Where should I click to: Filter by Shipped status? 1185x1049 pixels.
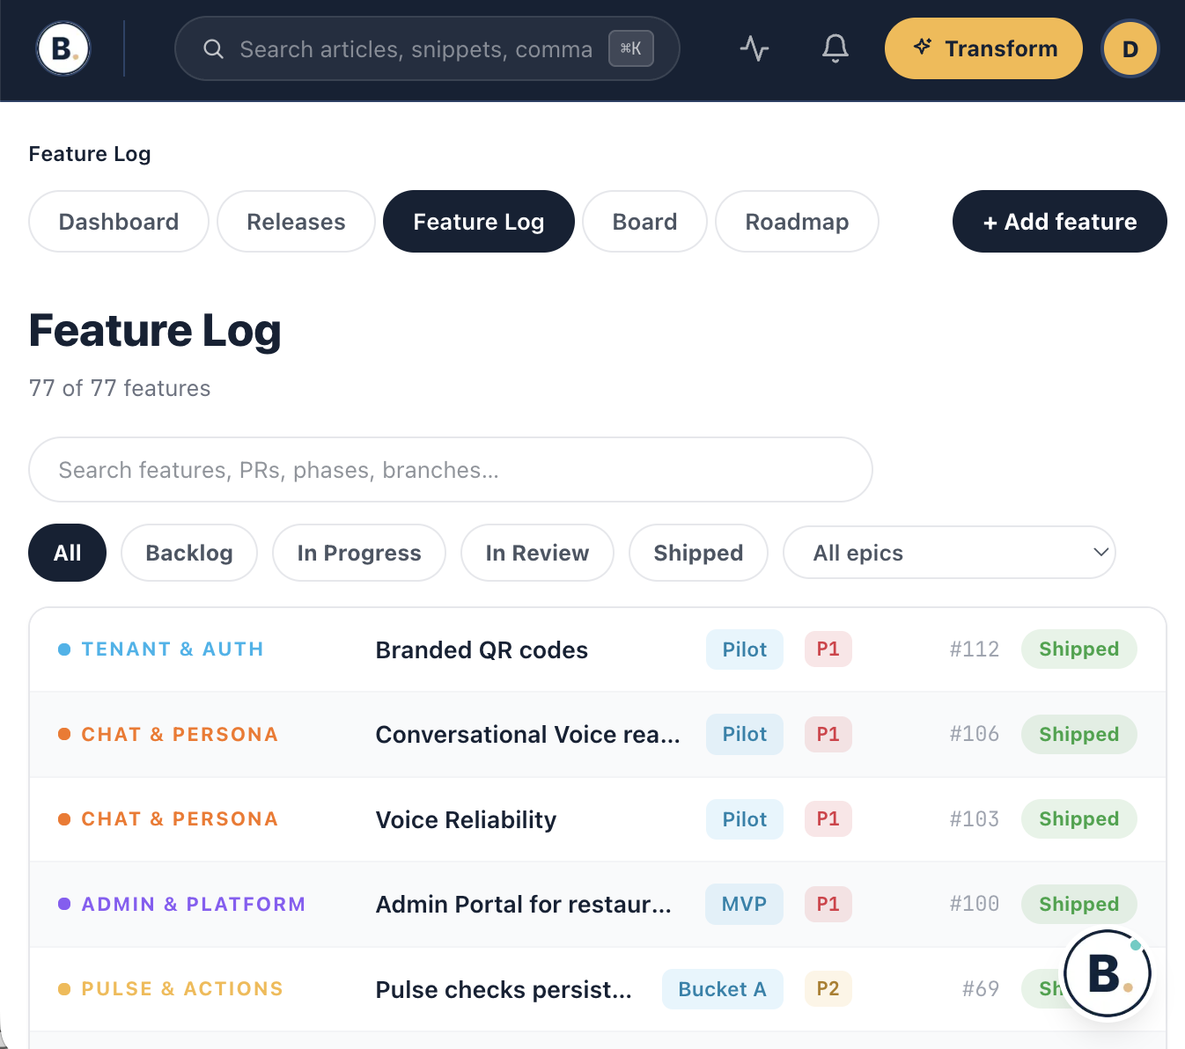coord(698,553)
